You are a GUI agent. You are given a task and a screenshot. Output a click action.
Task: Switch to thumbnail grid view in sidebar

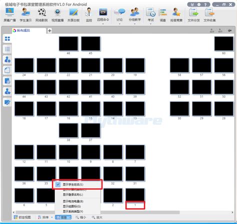[x=7, y=39]
